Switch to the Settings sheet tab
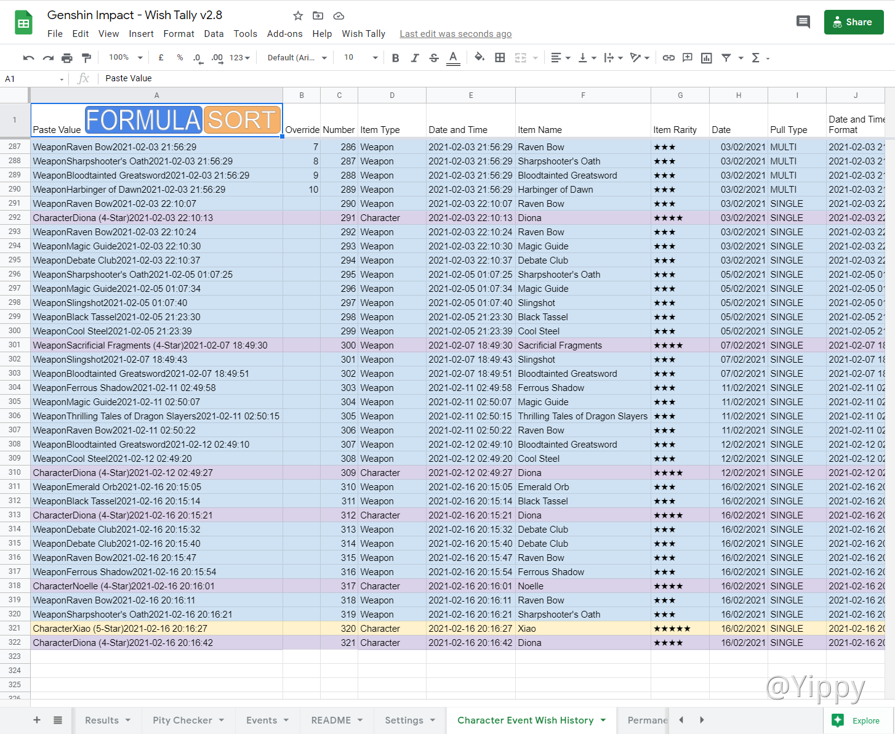Image resolution: width=895 pixels, height=734 pixels. (410, 720)
